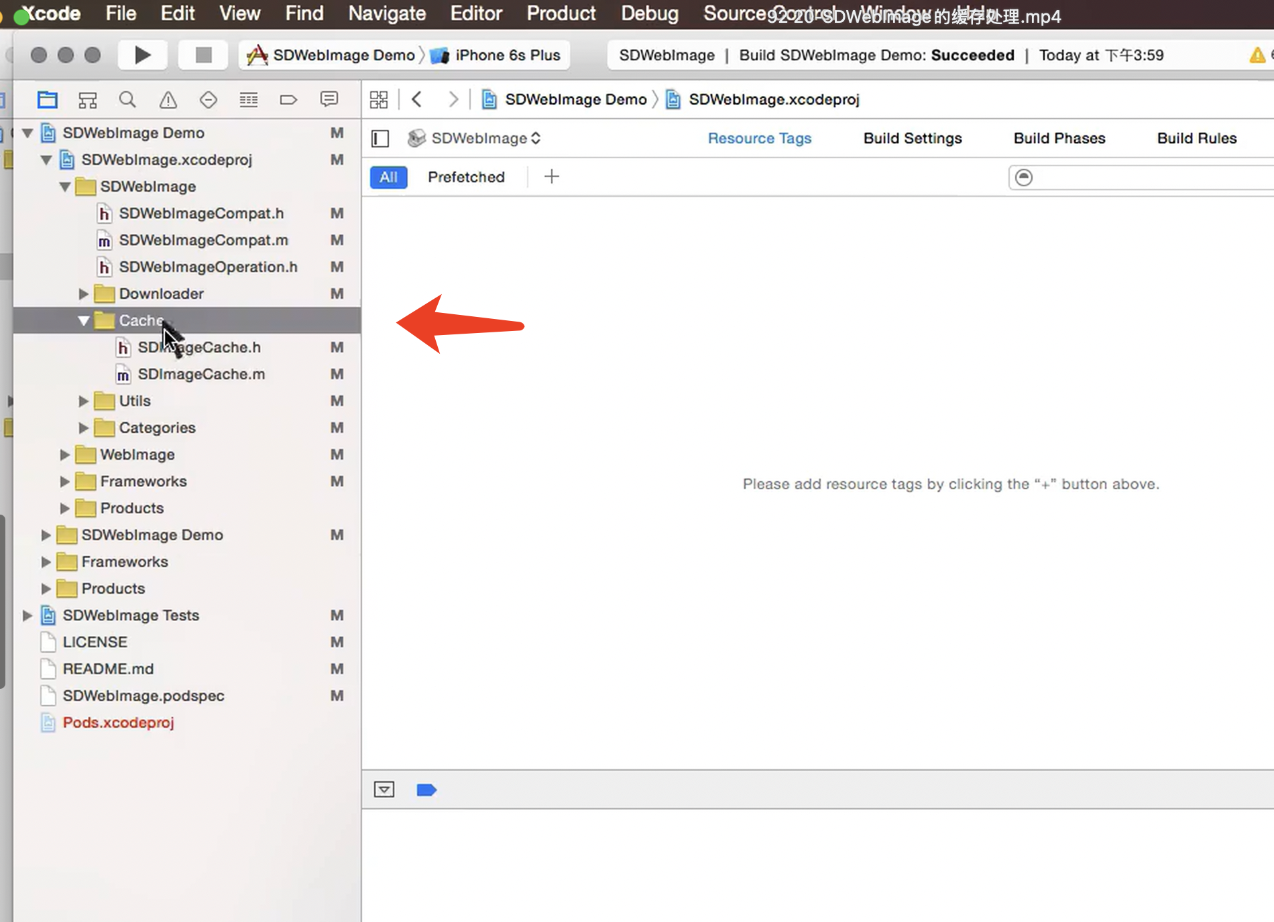This screenshot has width=1274, height=922.
Task: Open SDWebImageCompat.h file
Action: [201, 213]
